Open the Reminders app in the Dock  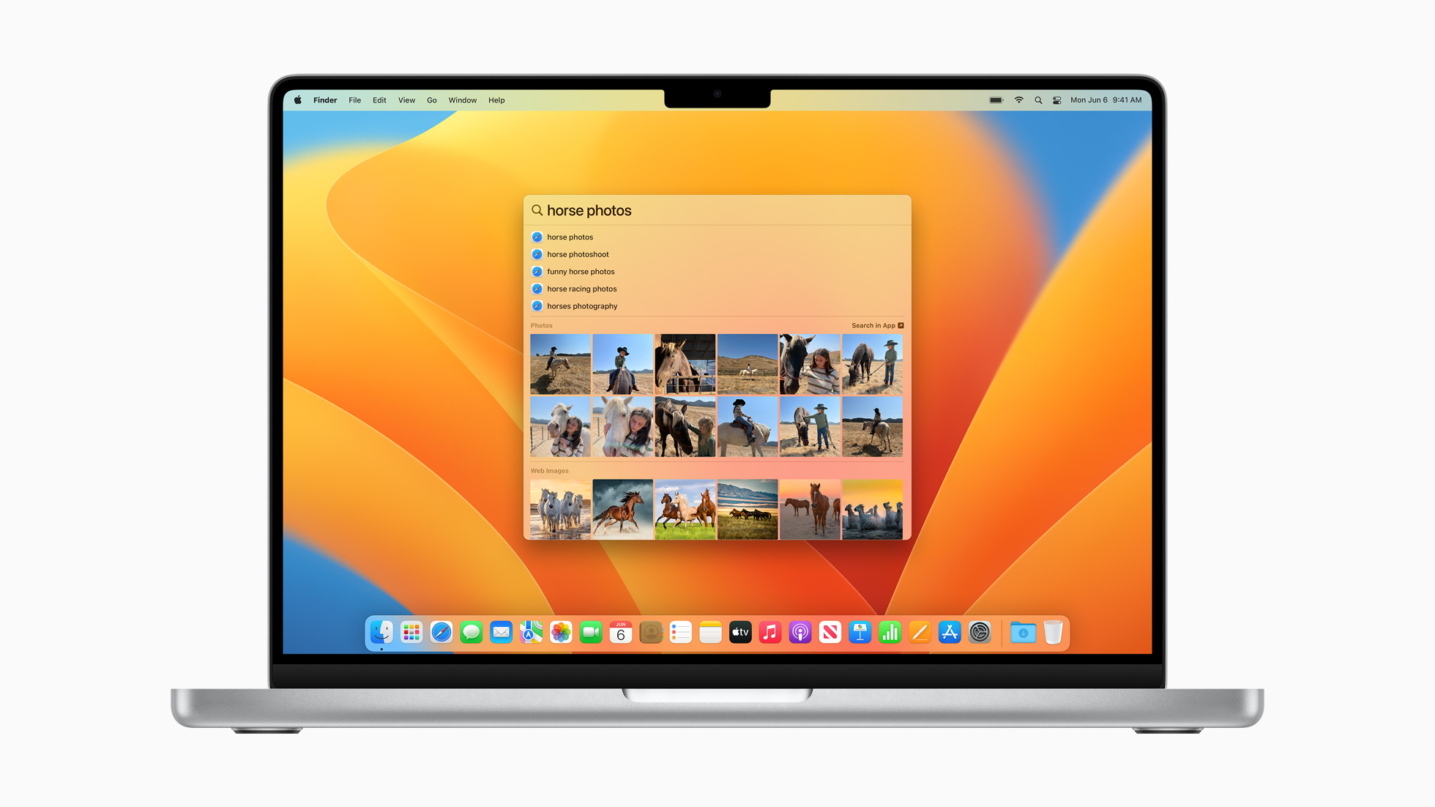(x=680, y=632)
